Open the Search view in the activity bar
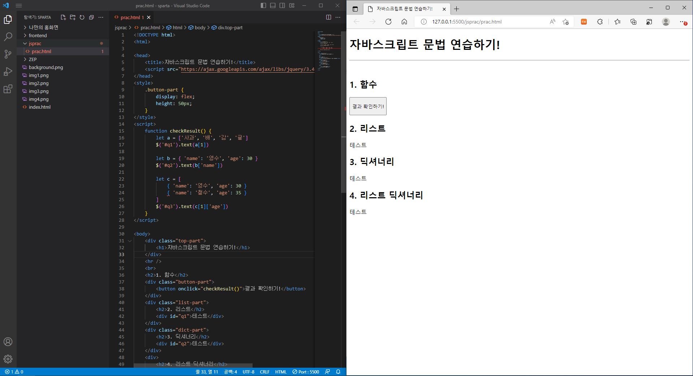The height and width of the screenshot is (376, 693). (8, 37)
